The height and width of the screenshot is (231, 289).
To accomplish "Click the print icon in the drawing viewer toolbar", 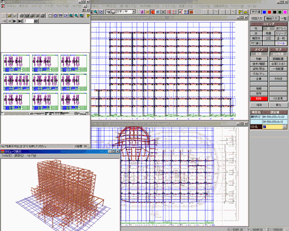I will tap(22, 15).
